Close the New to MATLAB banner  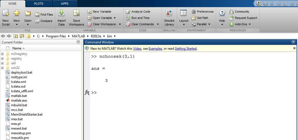pos(295,48)
